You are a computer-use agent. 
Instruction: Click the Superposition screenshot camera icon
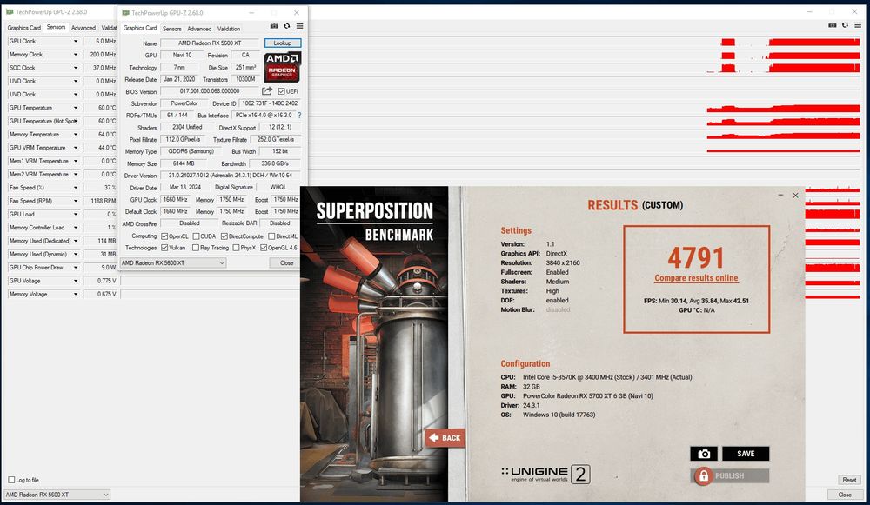coord(704,454)
